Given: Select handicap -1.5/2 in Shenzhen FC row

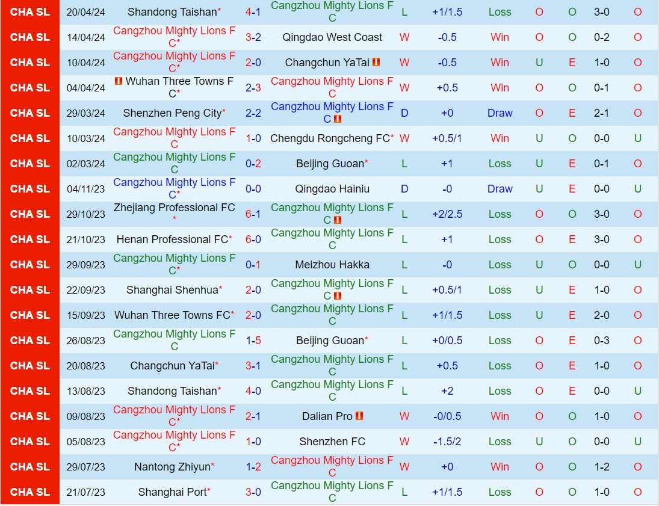Looking at the screenshot, I should (447, 441).
